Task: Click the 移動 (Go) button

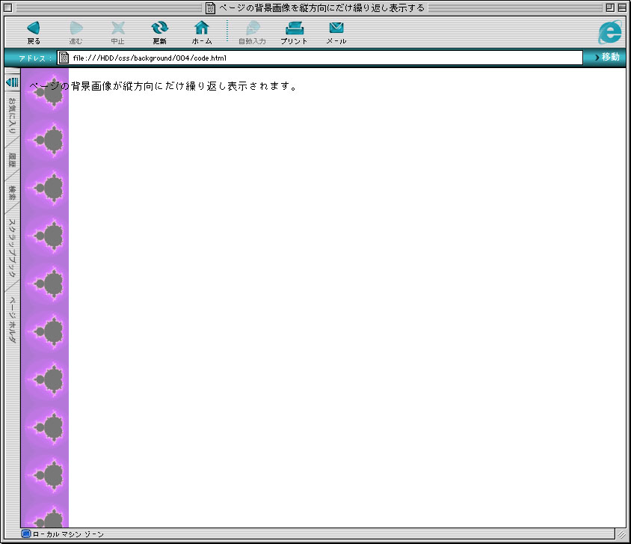Action: tap(606, 58)
